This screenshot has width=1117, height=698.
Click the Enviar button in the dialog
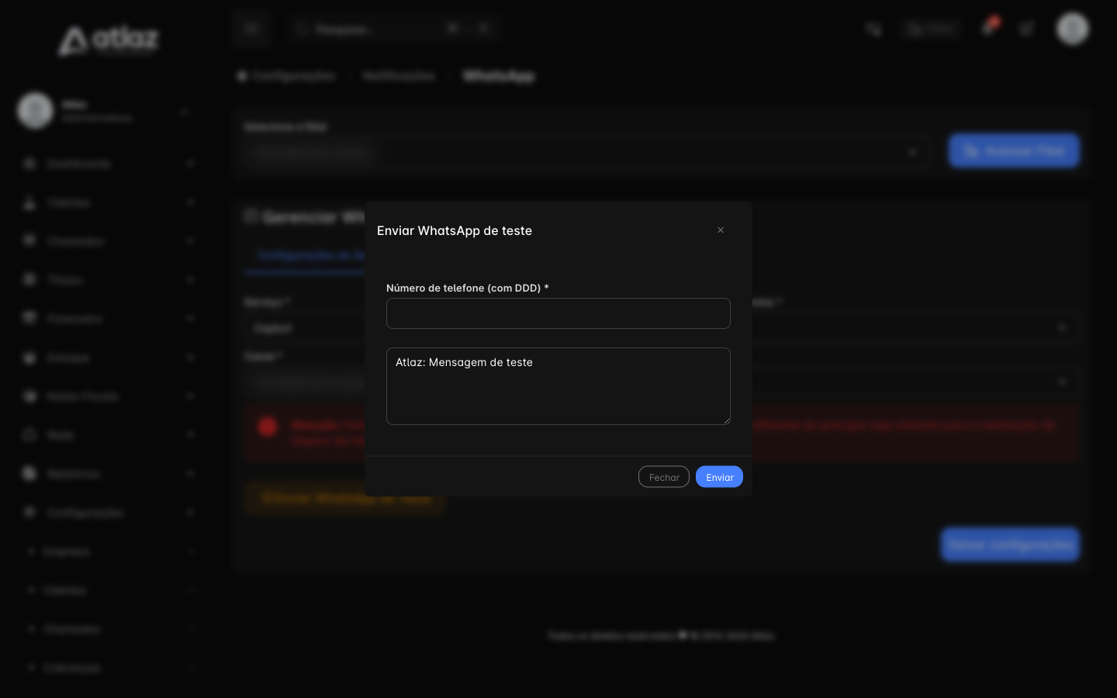[719, 477]
